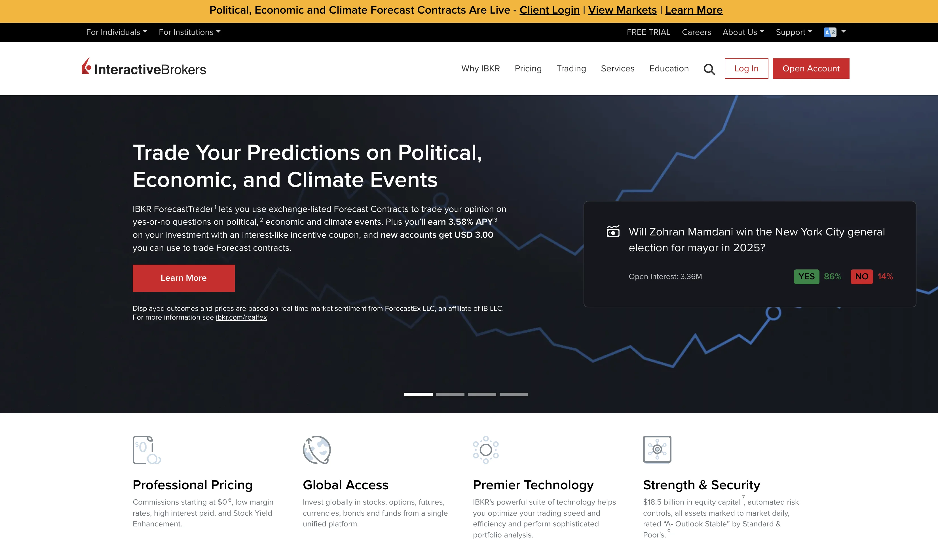Click the Strength & Security vault icon
This screenshot has width=938, height=557.
(x=657, y=450)
